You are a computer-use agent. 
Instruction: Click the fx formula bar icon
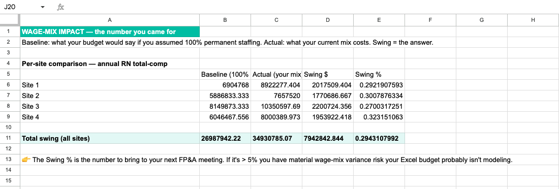61,7
